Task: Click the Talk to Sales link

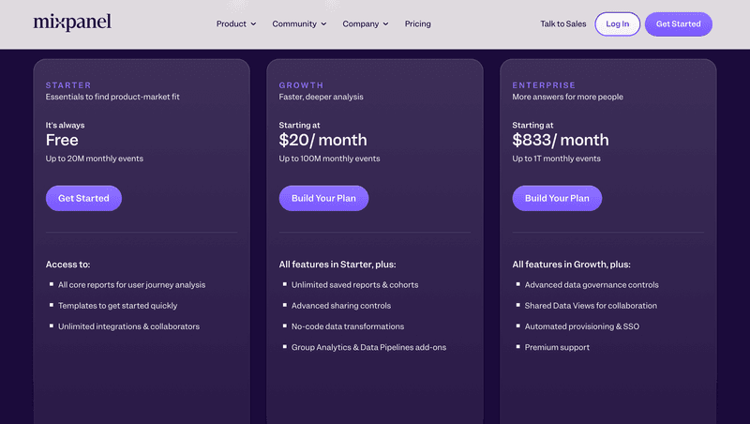Action: (x=563, y=24)
